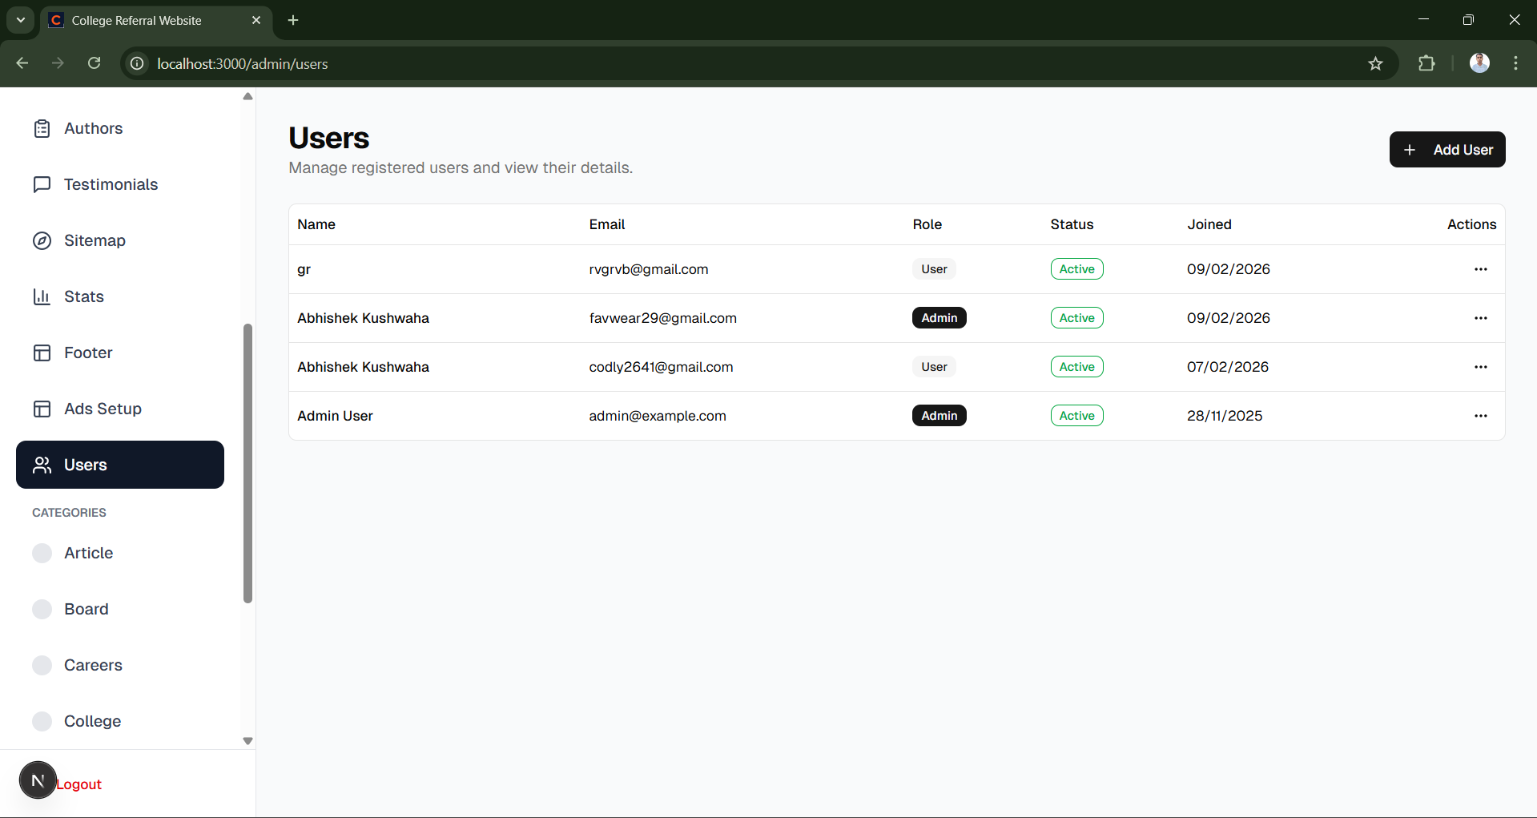Click the Testimonials speech bubble icon
1537x818 pixels.
(42, 184)
